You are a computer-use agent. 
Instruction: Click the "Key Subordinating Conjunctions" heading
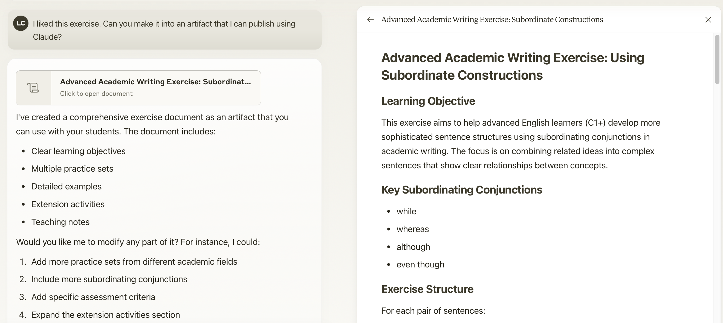[x=462, y=190]
